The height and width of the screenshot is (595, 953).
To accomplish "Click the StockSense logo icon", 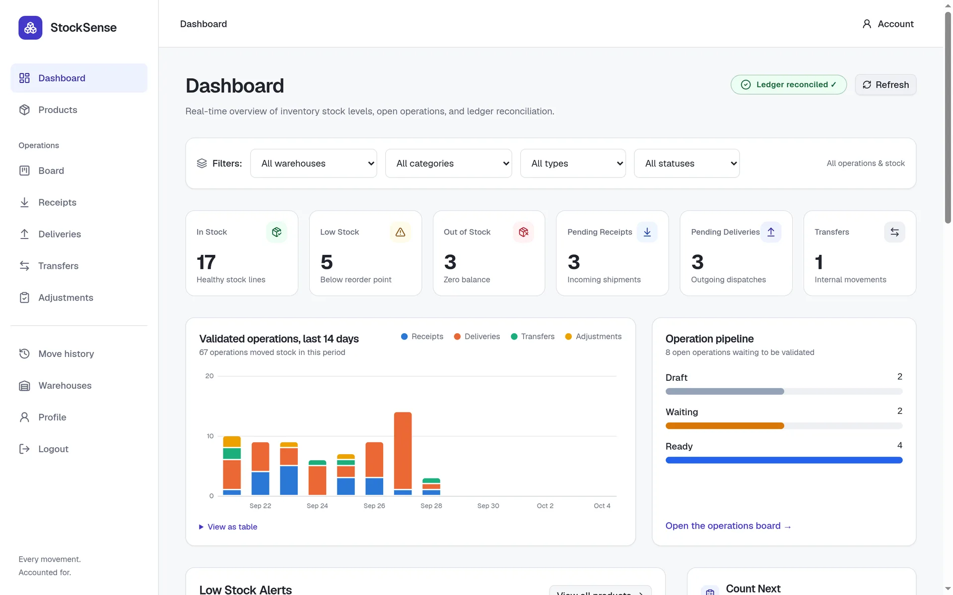I will point(30,28).
